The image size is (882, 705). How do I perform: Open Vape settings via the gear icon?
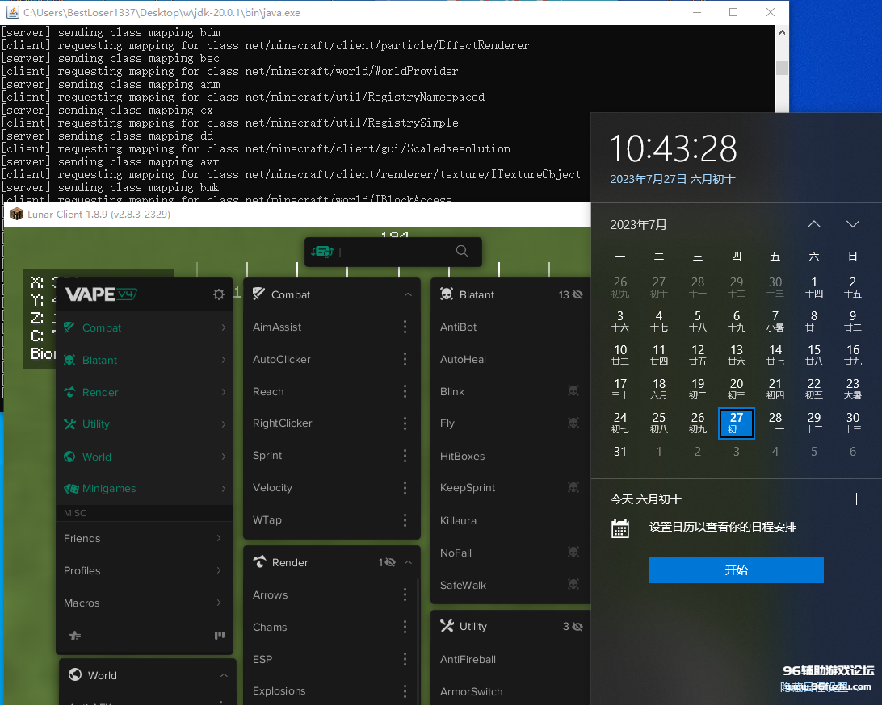tap(218, 295)
